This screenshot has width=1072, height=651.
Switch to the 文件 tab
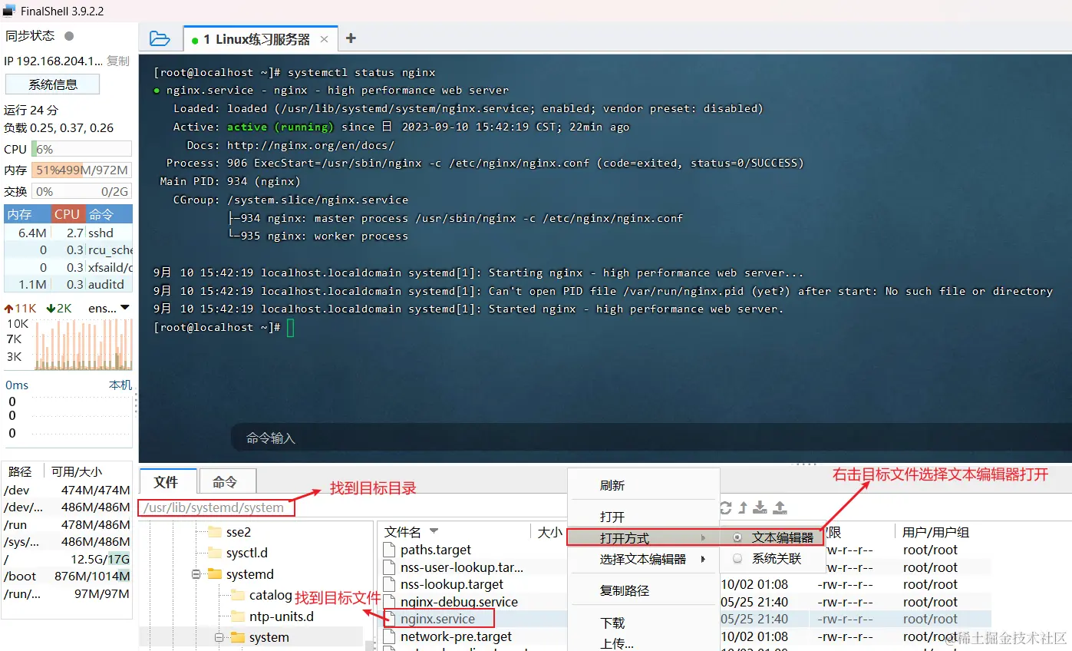tap(167, 482)
